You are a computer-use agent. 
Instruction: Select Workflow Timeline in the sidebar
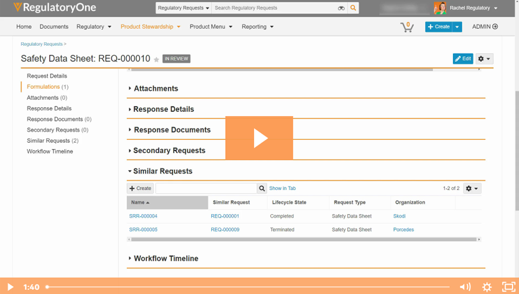[x=50, y=151]
